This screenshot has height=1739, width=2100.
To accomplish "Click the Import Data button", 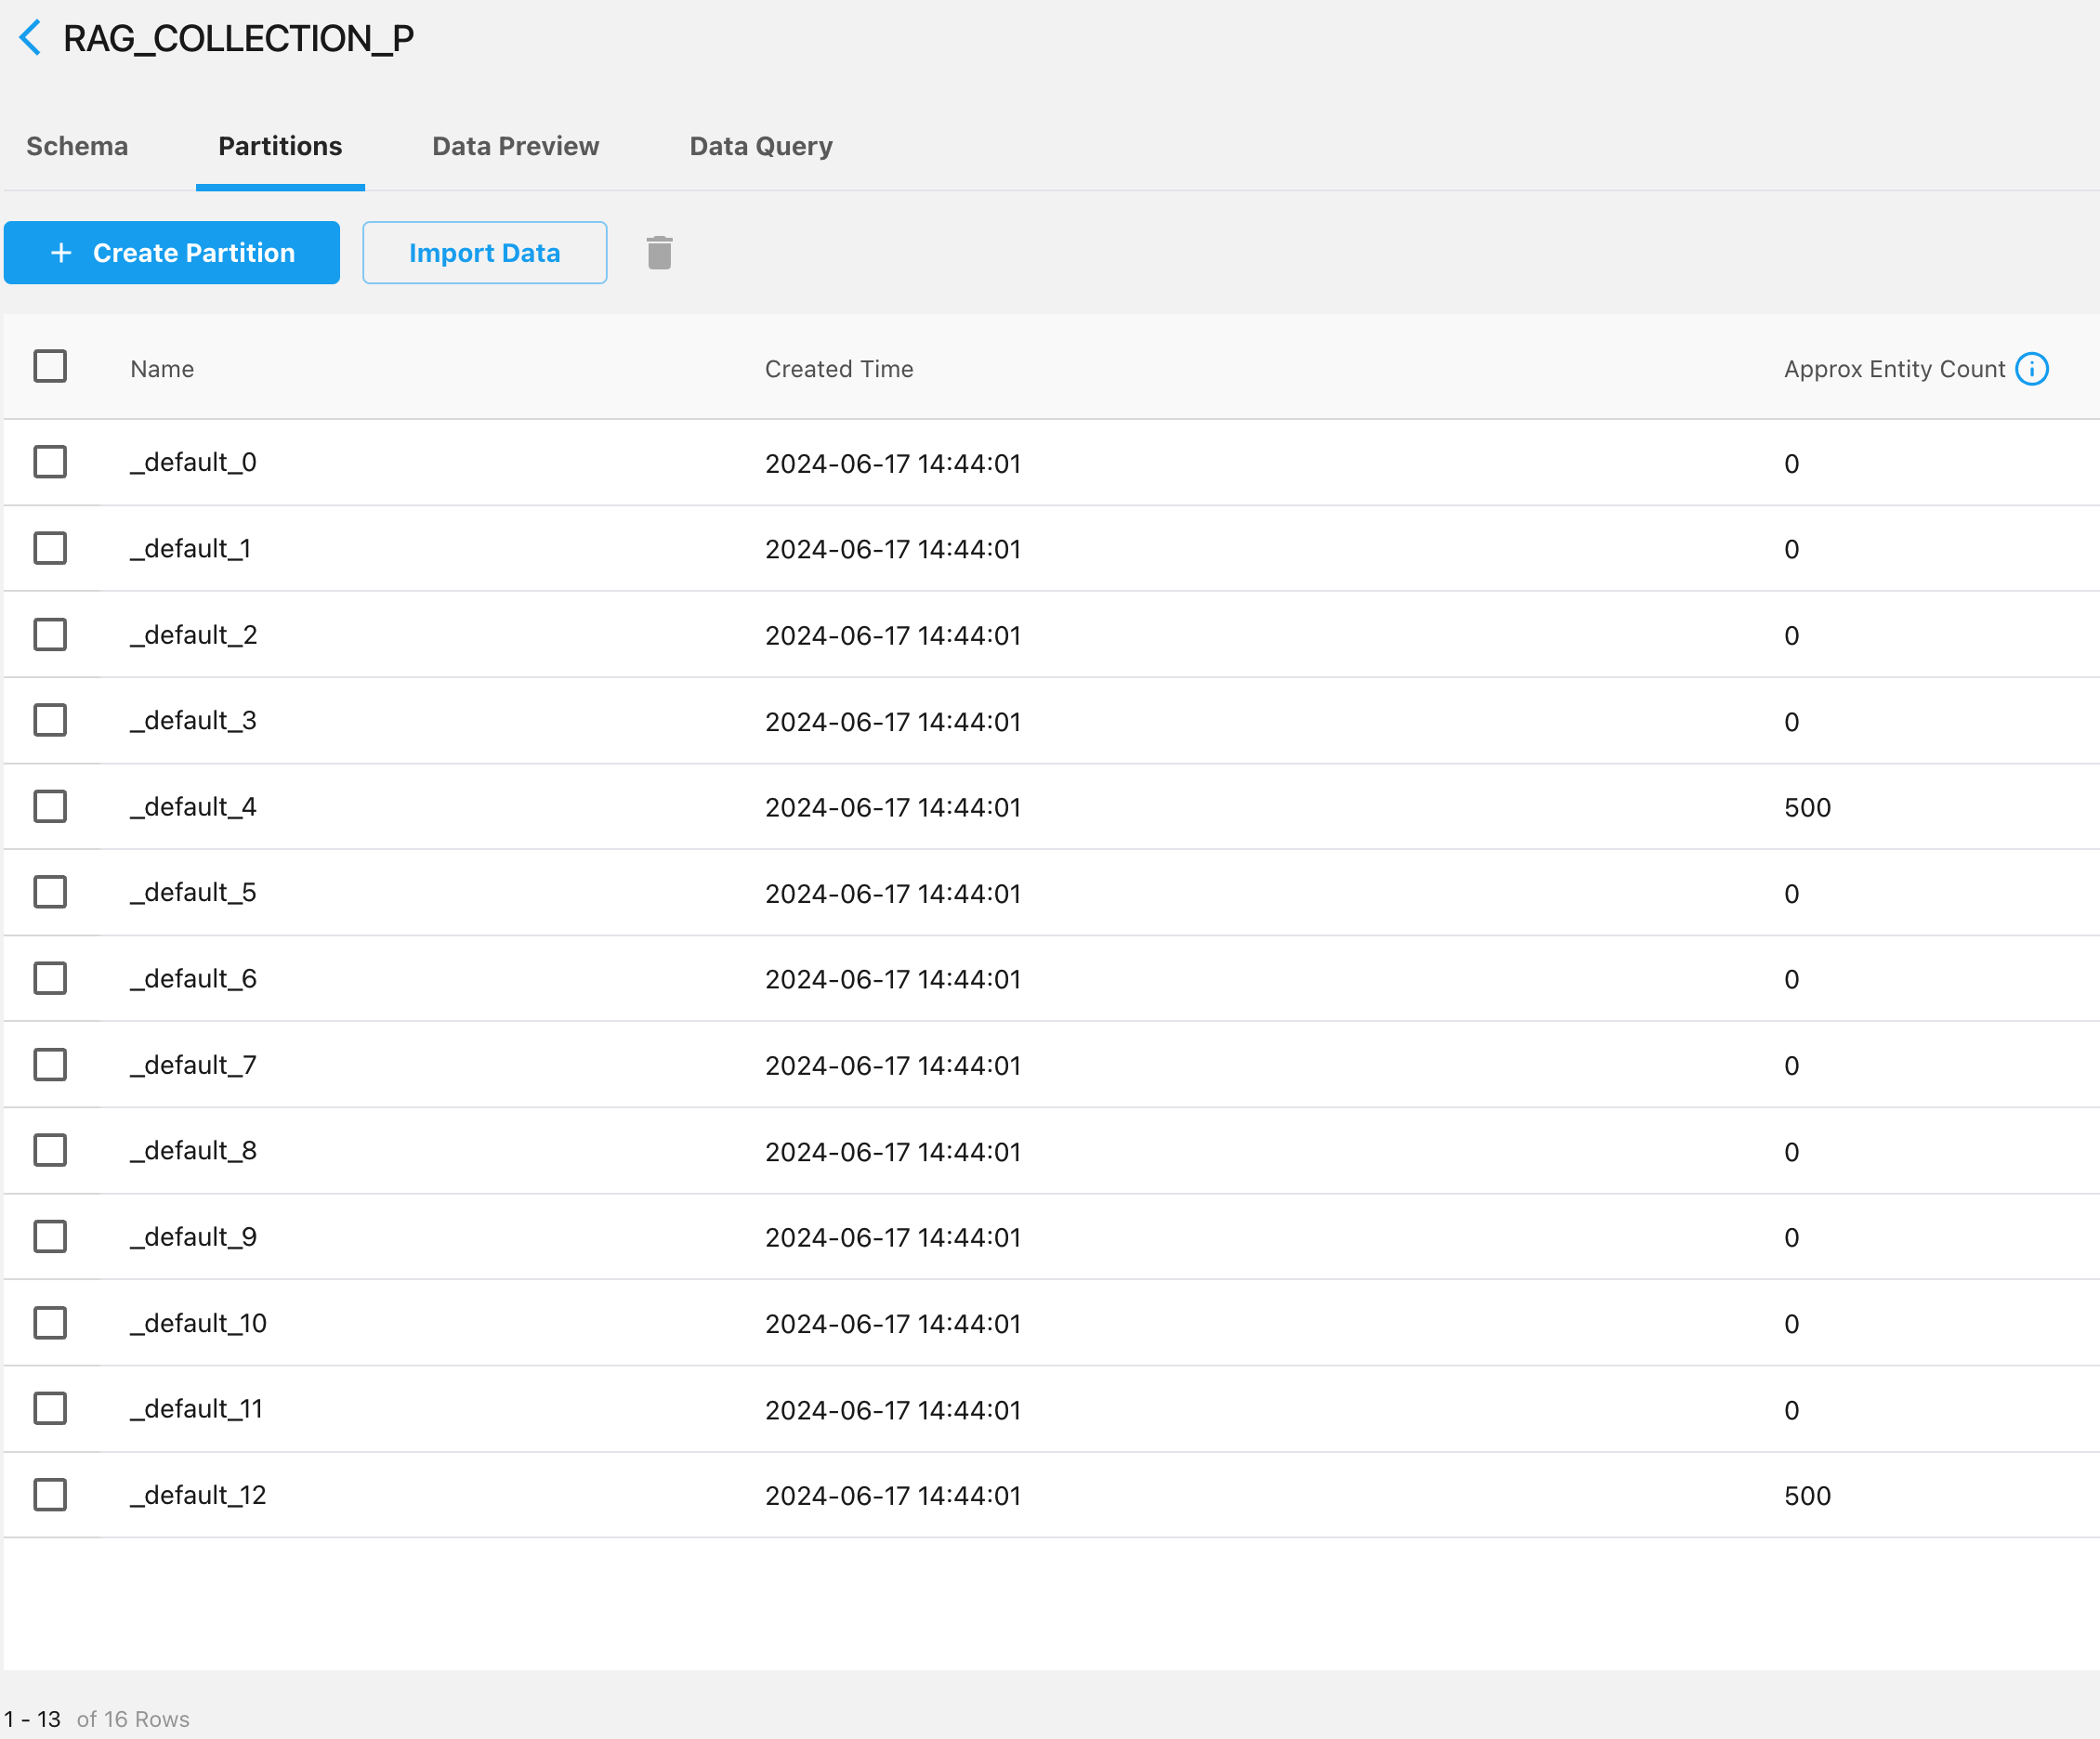I will pos(484,253).
